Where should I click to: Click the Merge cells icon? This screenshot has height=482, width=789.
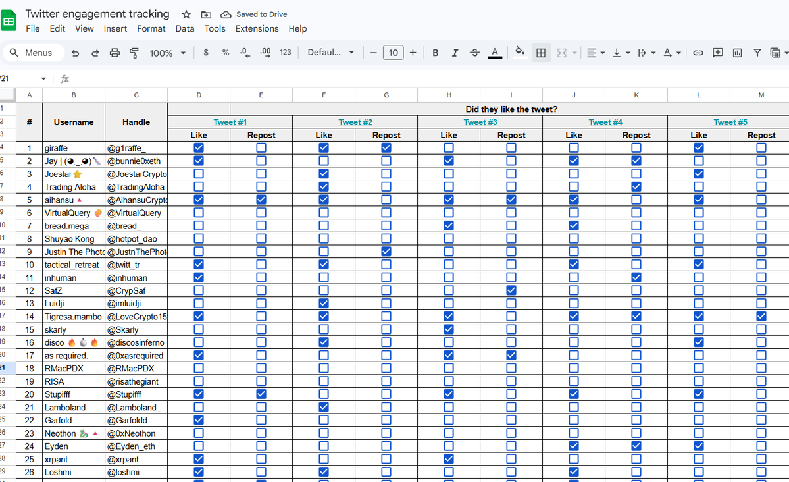click(x=561, y=53)
